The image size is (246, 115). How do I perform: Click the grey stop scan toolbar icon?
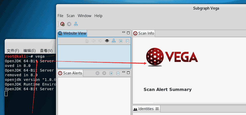69,24
